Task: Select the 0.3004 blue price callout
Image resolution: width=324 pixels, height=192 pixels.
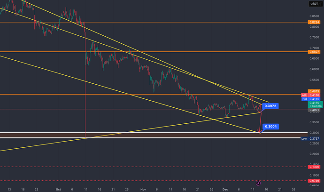Action: (270, 127)
